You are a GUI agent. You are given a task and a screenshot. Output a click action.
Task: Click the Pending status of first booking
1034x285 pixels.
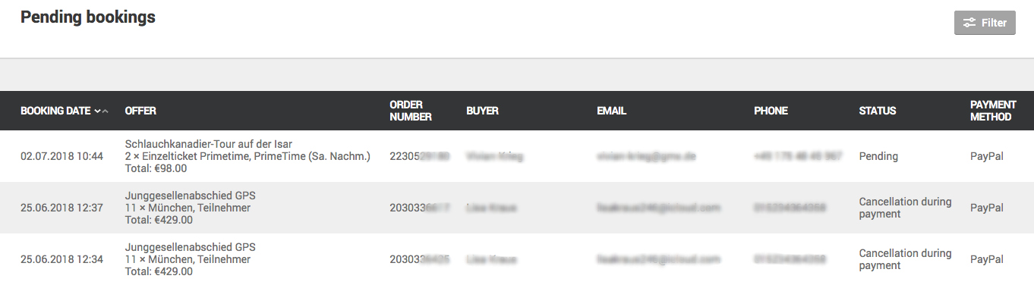click(x=878, y=156)
